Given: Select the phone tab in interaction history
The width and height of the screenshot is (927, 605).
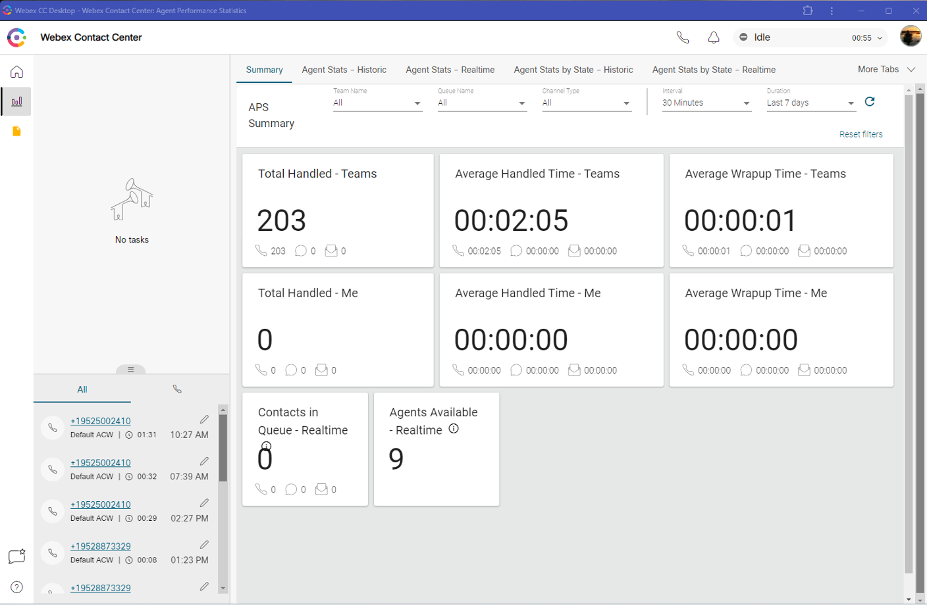Looking at the screenshot, I should [177, 389].
